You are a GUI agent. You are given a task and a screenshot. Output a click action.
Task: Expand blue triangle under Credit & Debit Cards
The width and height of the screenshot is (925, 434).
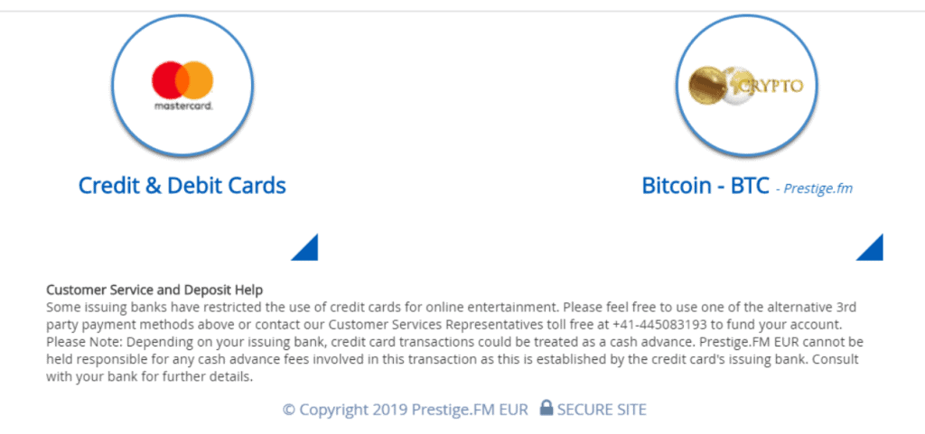pyautogui.click(x=308, y=250)
